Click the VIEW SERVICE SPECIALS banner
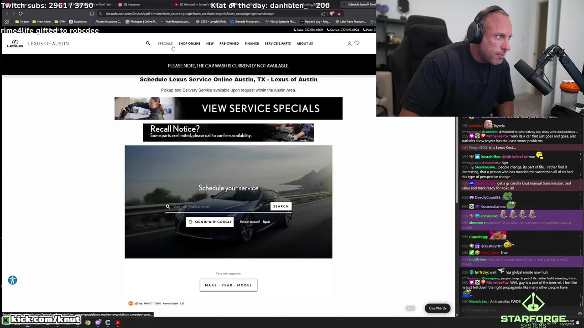This screenshot has height=328, width=584. (x=228, y=108)
